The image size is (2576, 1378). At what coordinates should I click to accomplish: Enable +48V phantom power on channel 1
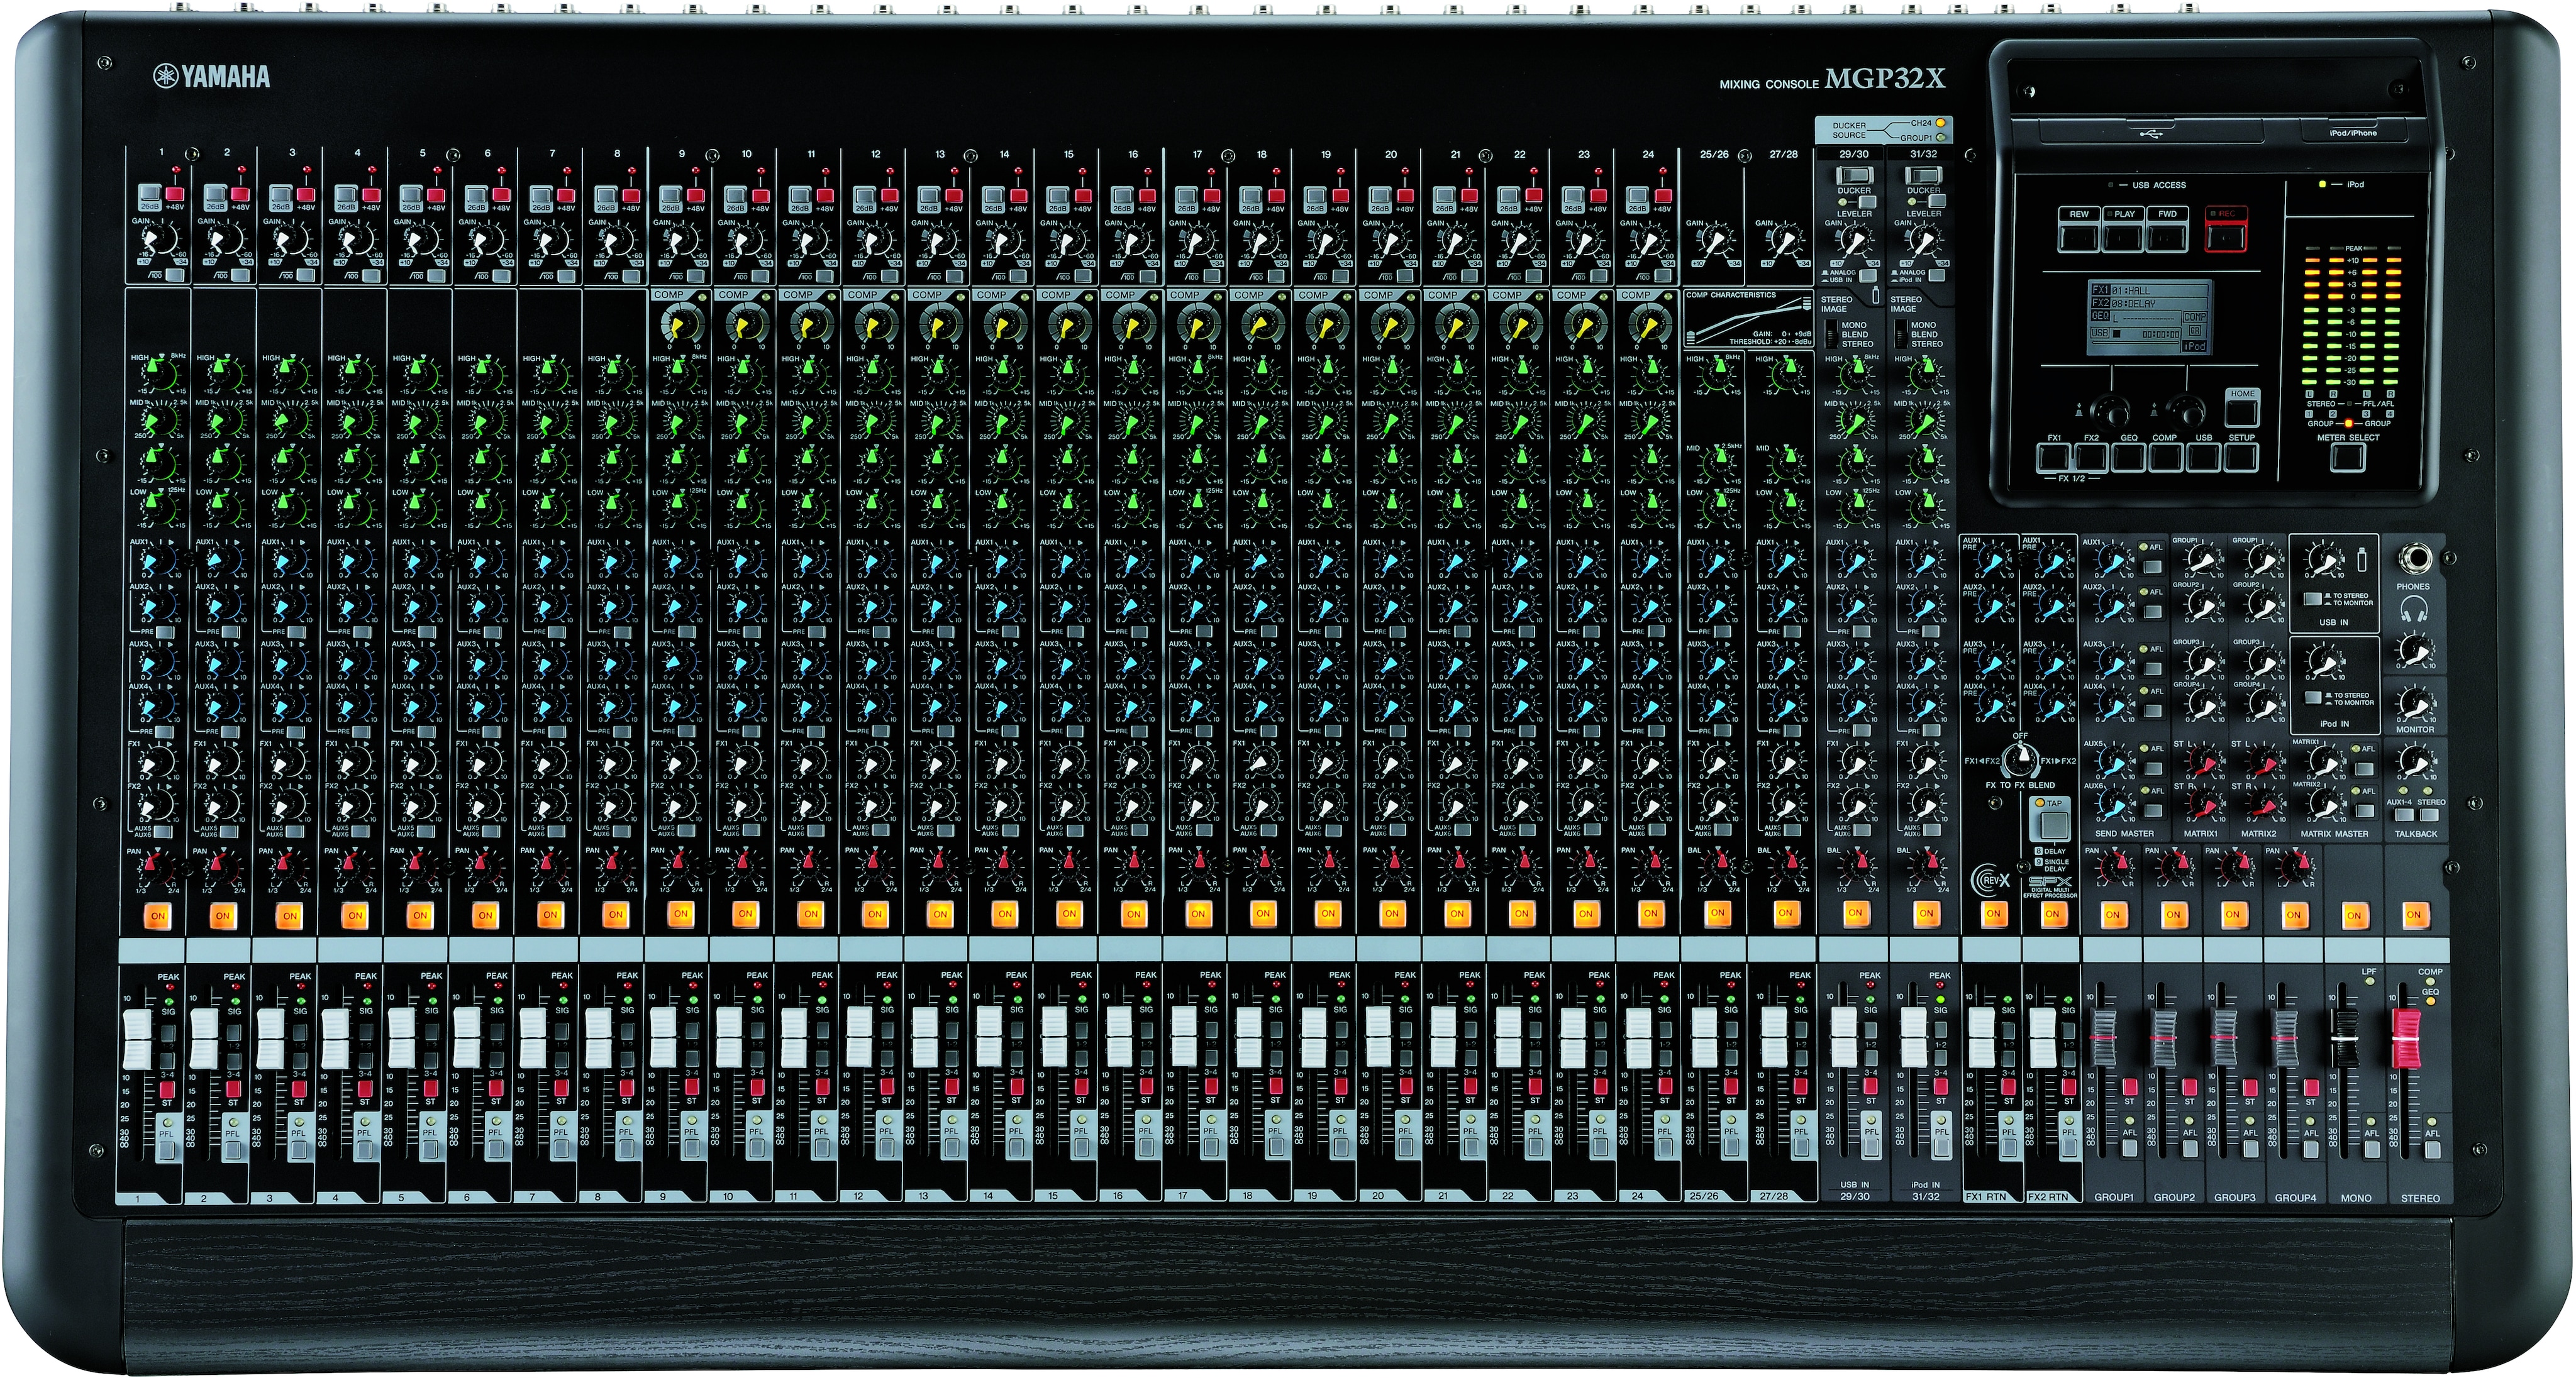pyautogui.click(x=176, y=194)
